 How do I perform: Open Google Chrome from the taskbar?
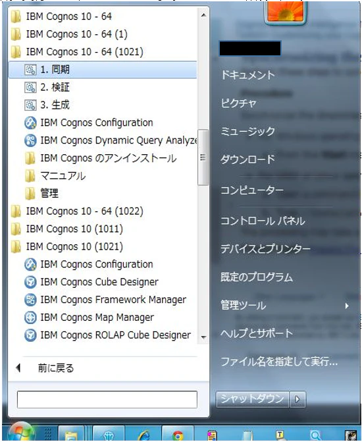178,434
